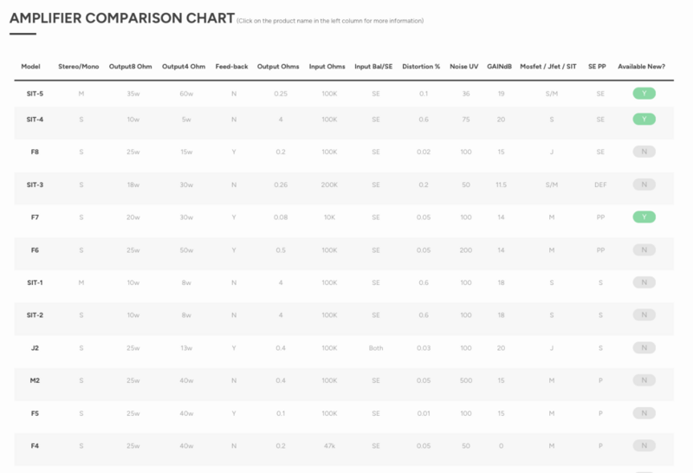Click the Model column header

[31, 66]
